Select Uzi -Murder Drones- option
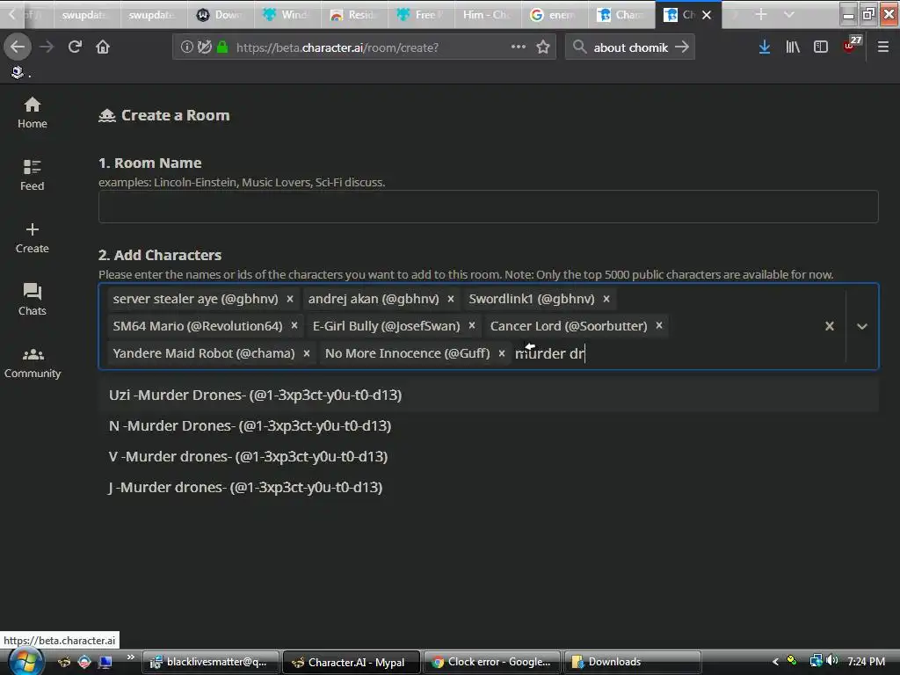The height and width of the screenshot is (675, 900). (x=488, y=395)
